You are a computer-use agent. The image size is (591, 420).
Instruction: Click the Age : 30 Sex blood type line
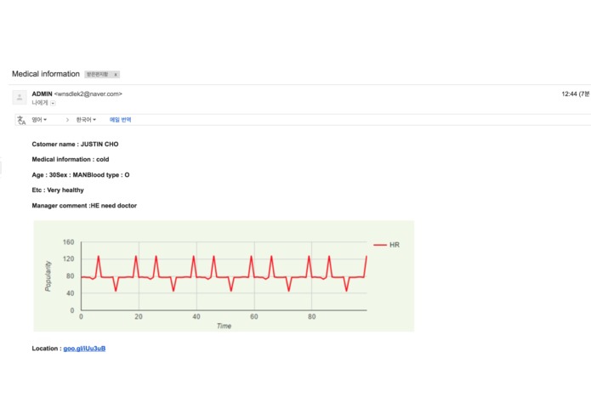(81, 175)
